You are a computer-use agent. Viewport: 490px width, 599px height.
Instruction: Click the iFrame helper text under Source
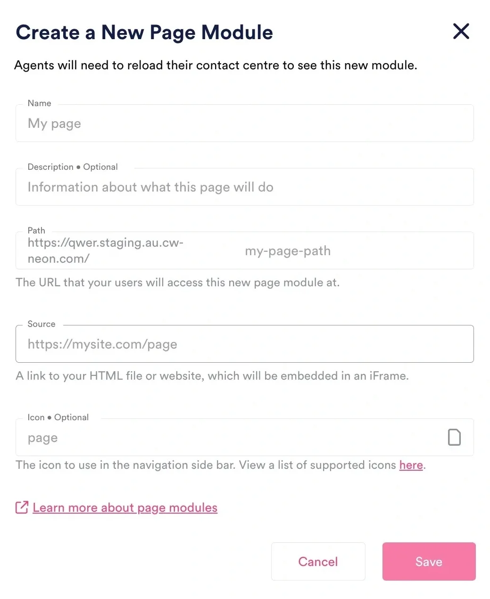pos(212,376)
